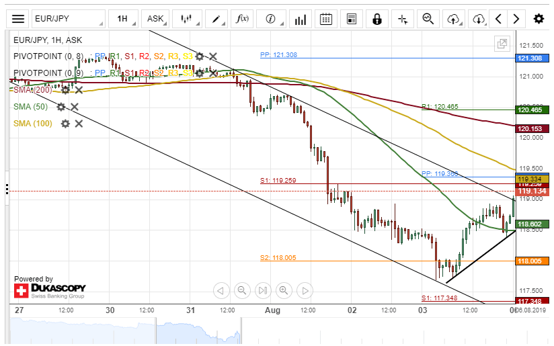Go to previous with left chevron
Viewport: 554px width, 346px height.
498,19
